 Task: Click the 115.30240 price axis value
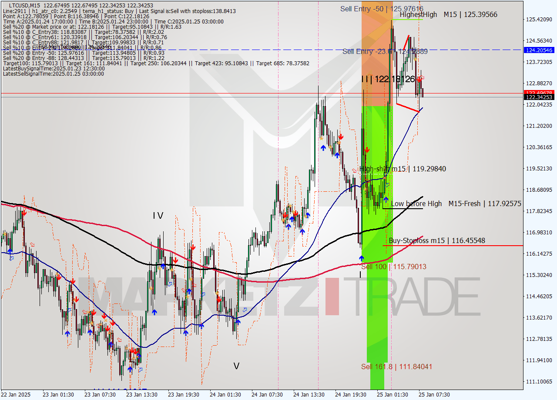[539, 275]
